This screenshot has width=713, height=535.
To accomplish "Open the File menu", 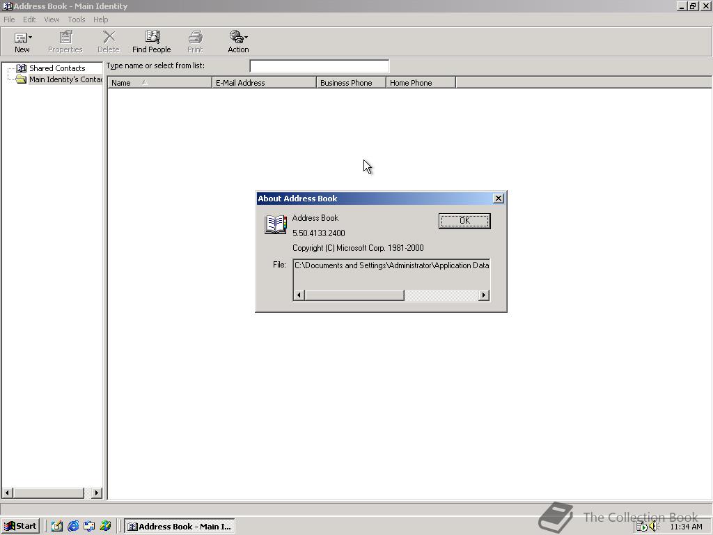I will click(x=9, y=20).
